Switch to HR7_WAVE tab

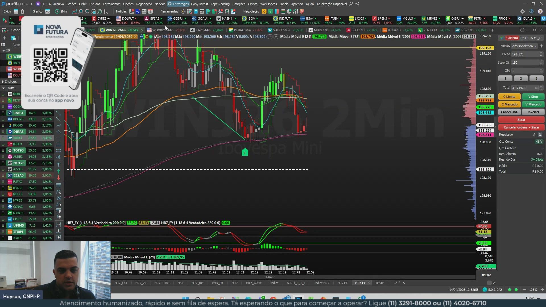[254, 283]
